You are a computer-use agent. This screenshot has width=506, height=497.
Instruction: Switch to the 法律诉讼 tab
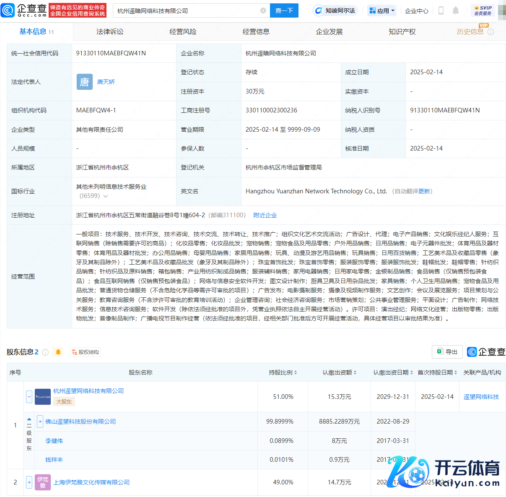[110, 32]
